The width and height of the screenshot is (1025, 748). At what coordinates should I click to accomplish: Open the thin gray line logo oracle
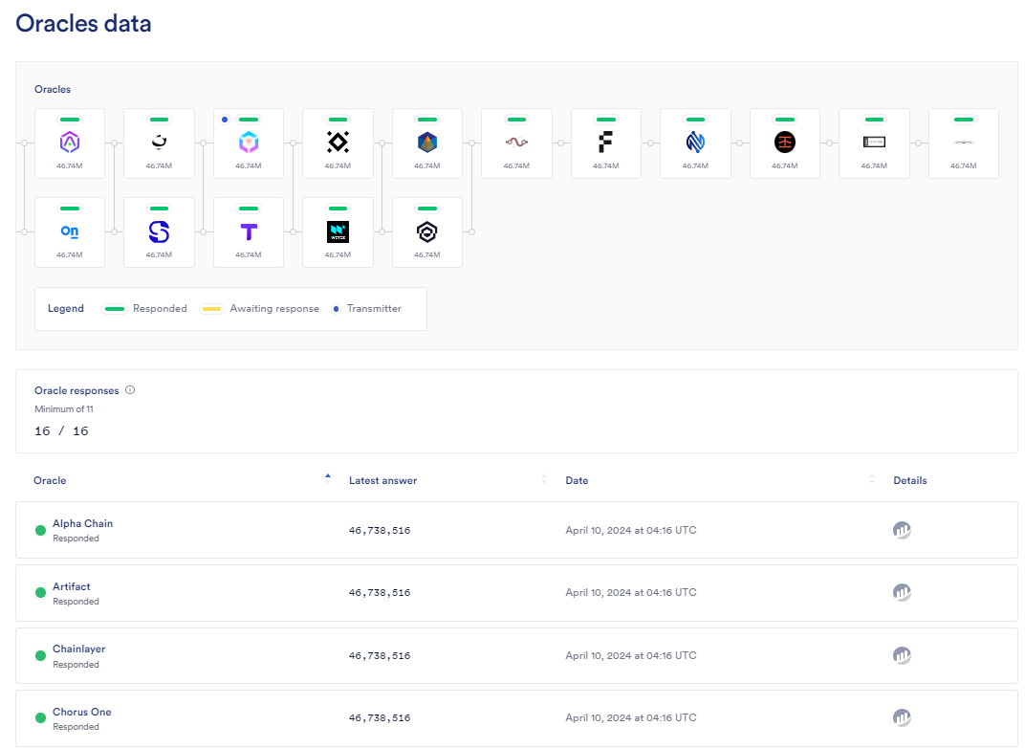(x=964, y=143)
